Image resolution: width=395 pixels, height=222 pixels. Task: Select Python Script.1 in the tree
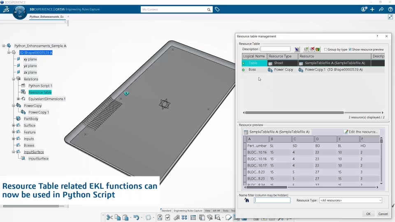tap(40, 86)
